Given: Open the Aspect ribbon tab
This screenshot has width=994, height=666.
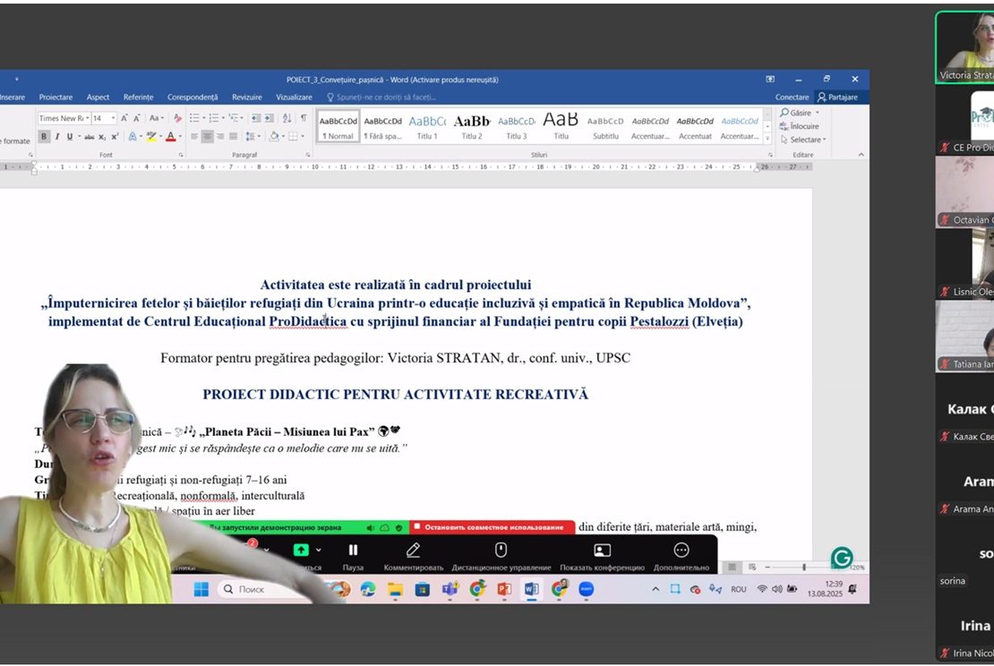Looking at the screenshot, I should tap(98, 97).
